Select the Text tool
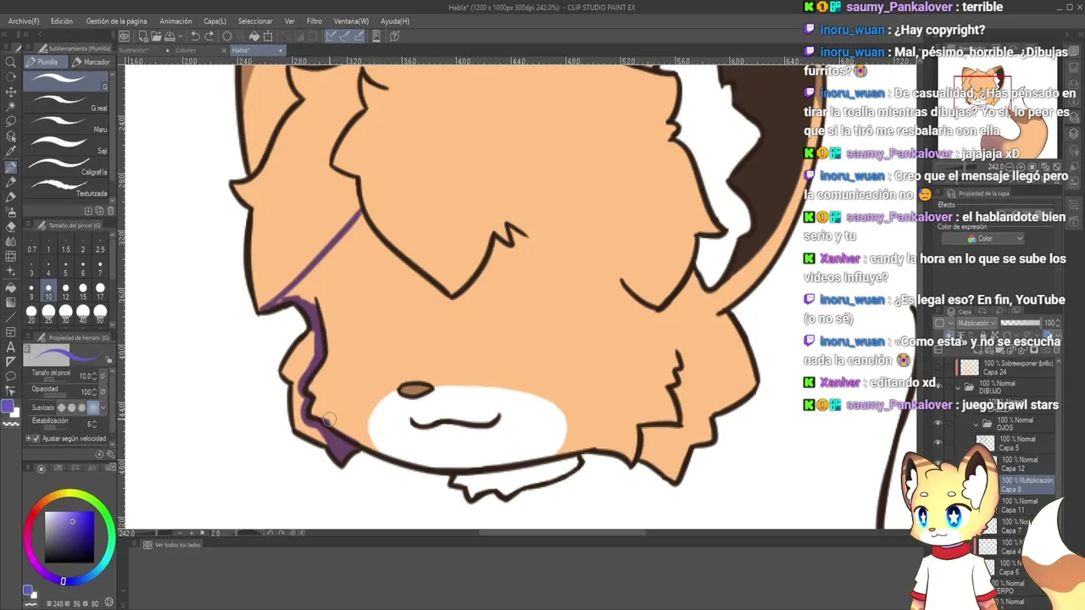Viewport: 1085px width, 610px height. (11, 347)
